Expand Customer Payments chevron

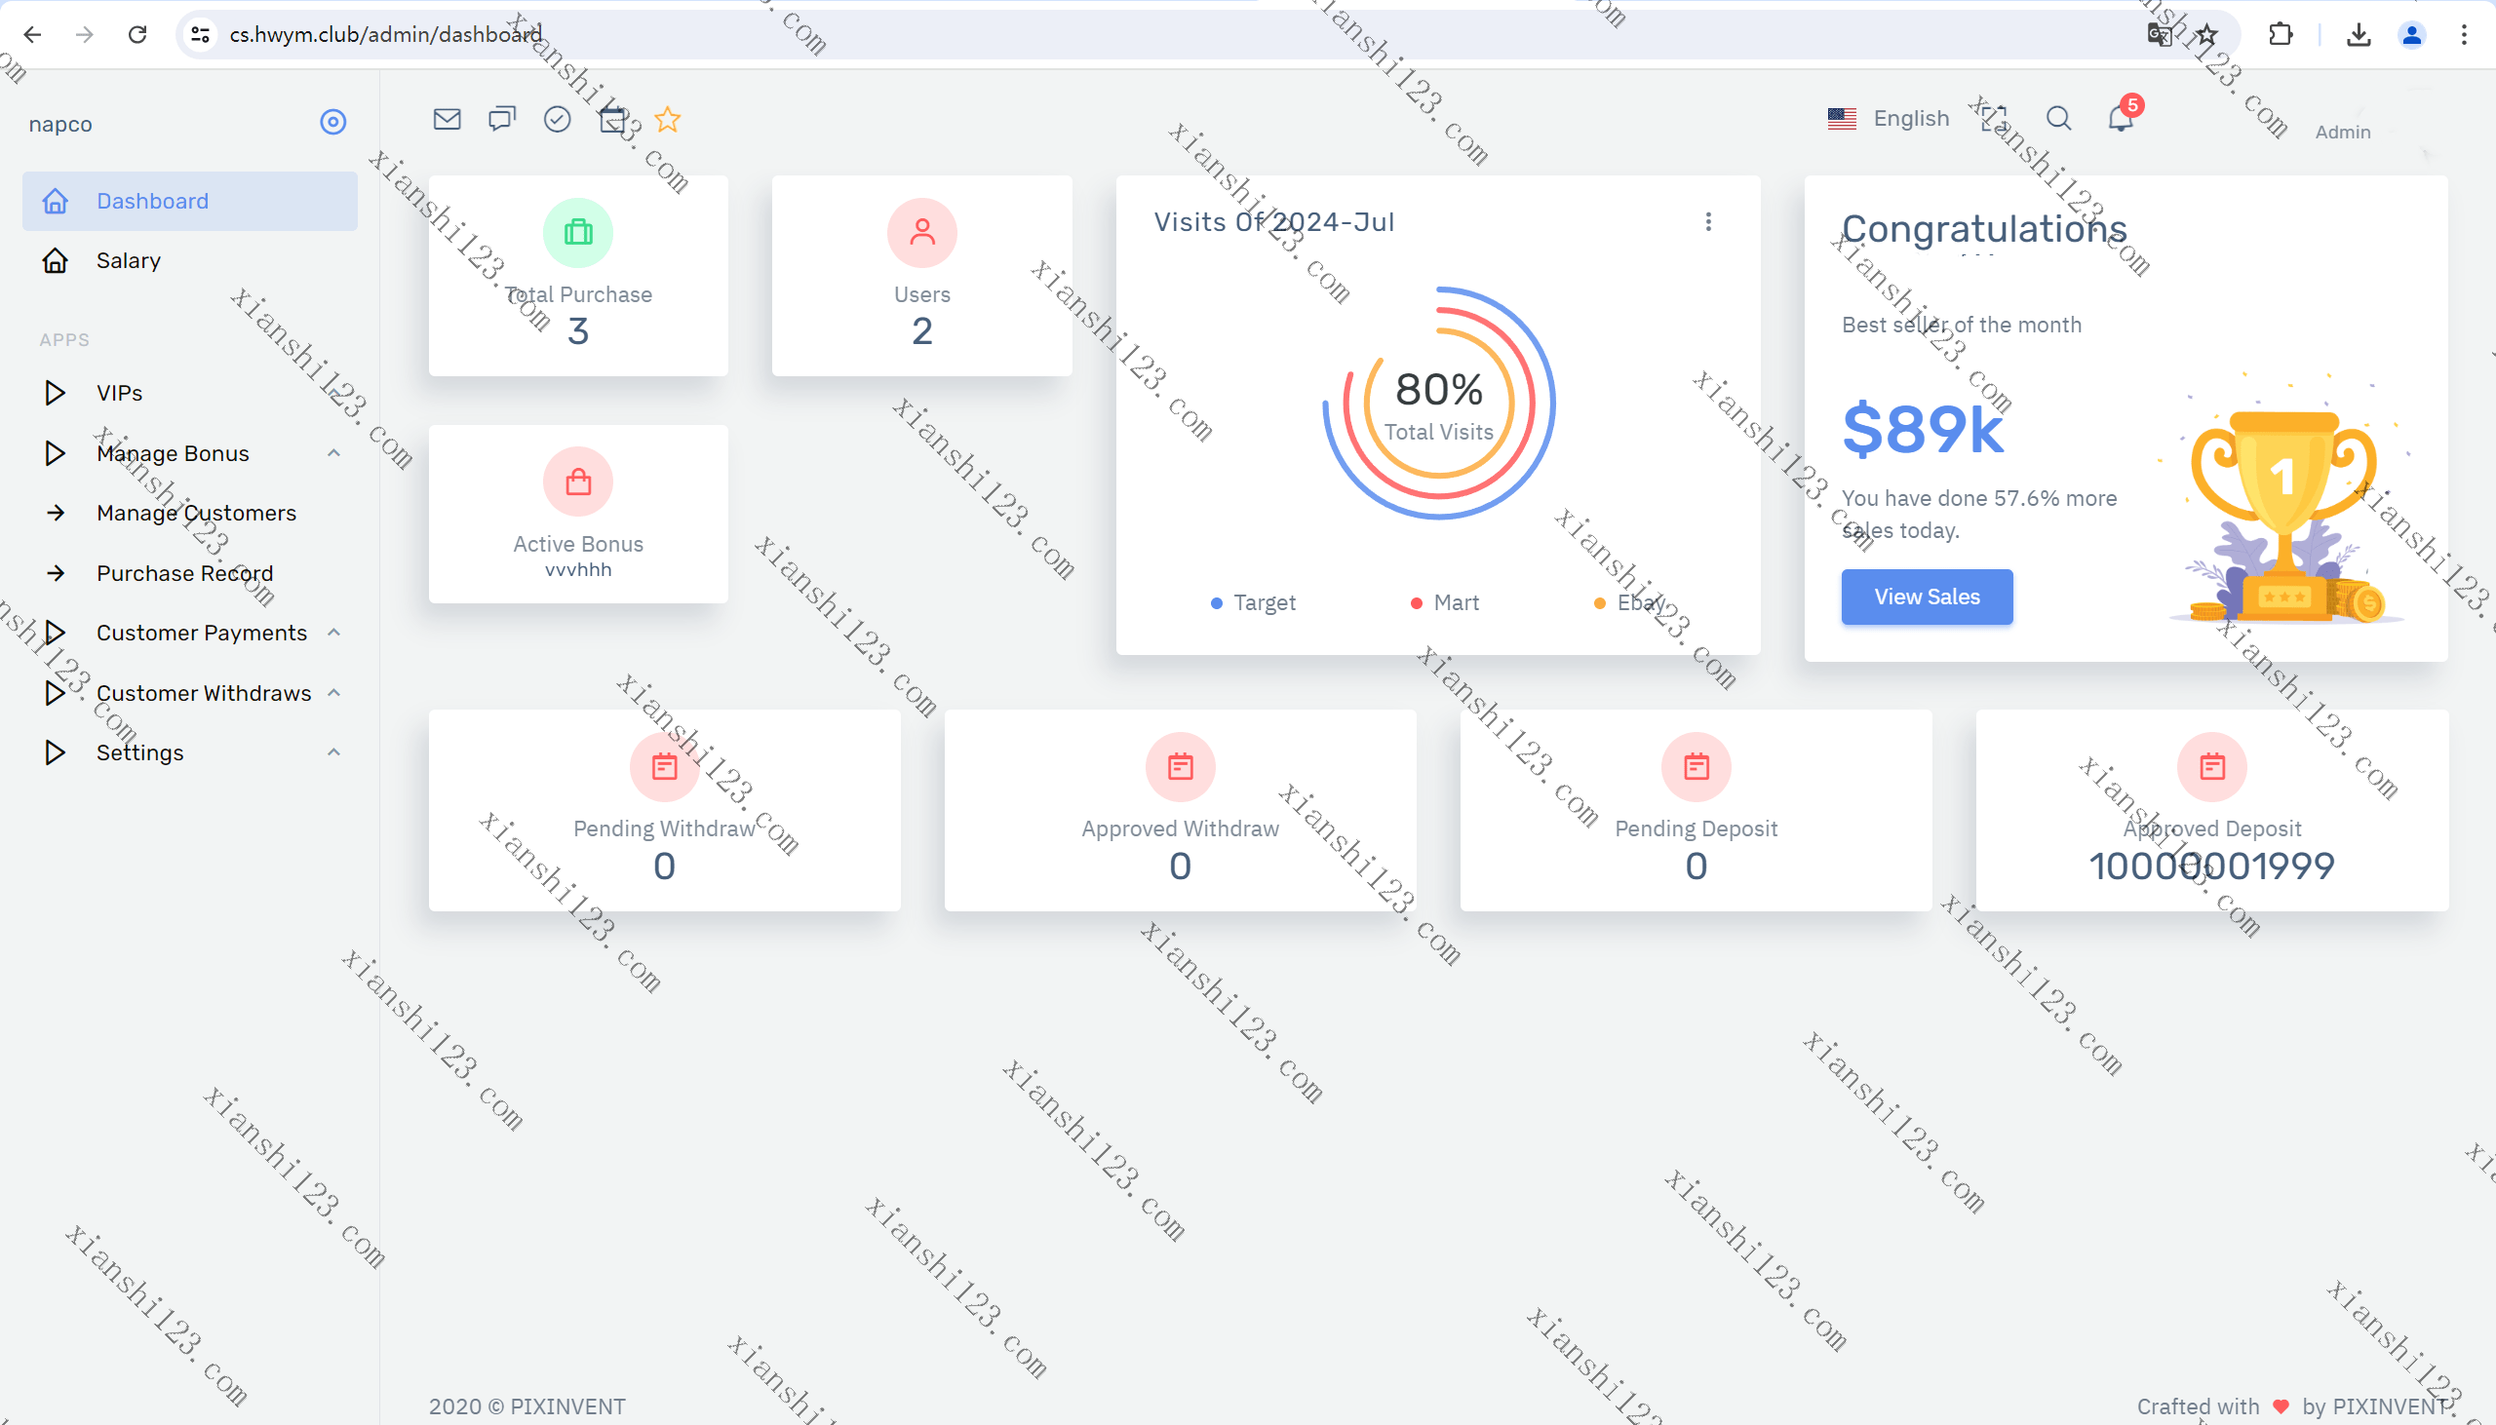click(333, 633)
